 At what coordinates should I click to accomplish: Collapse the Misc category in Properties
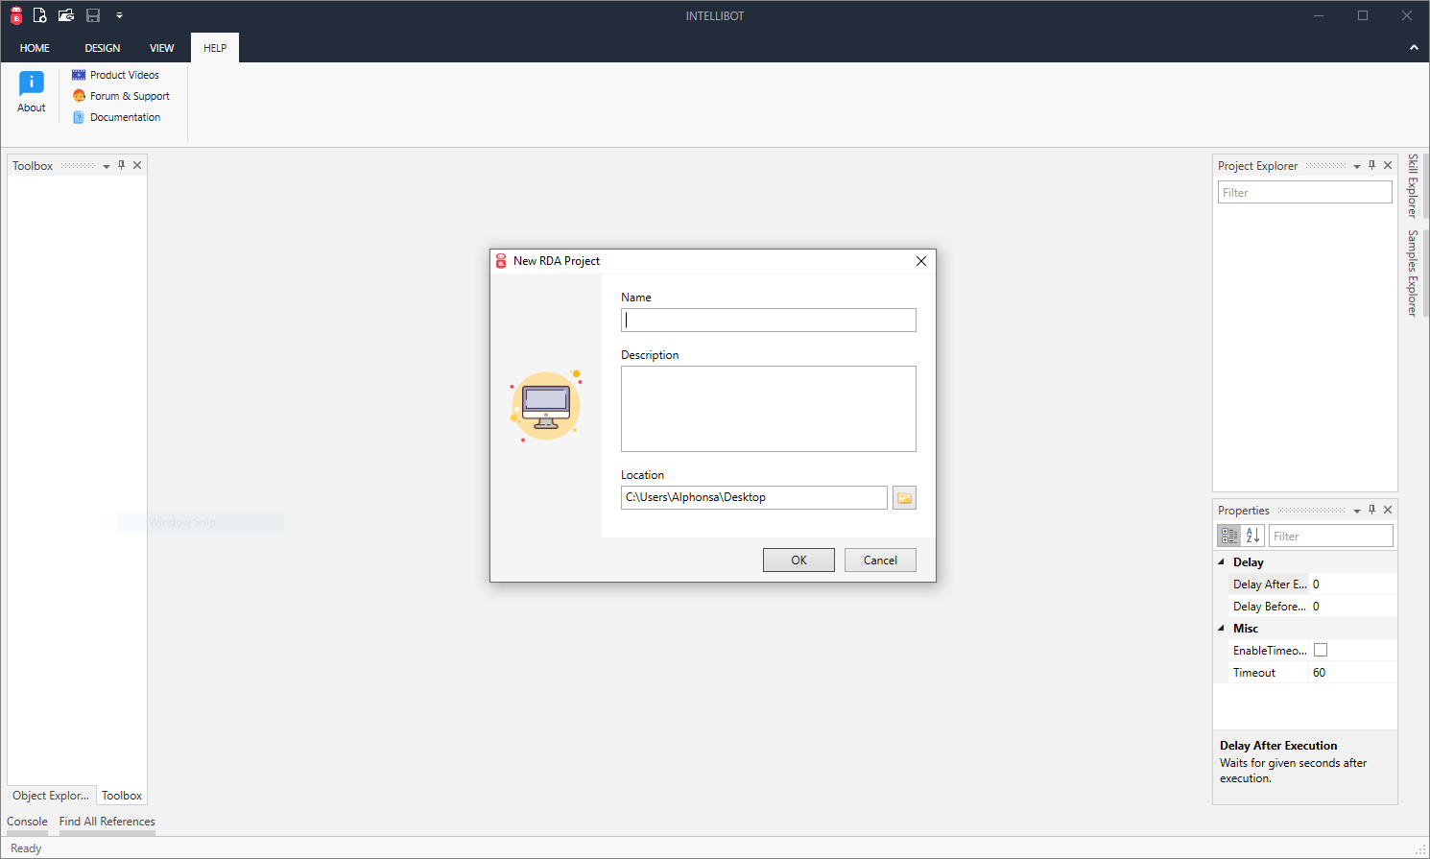(1222, 628)
